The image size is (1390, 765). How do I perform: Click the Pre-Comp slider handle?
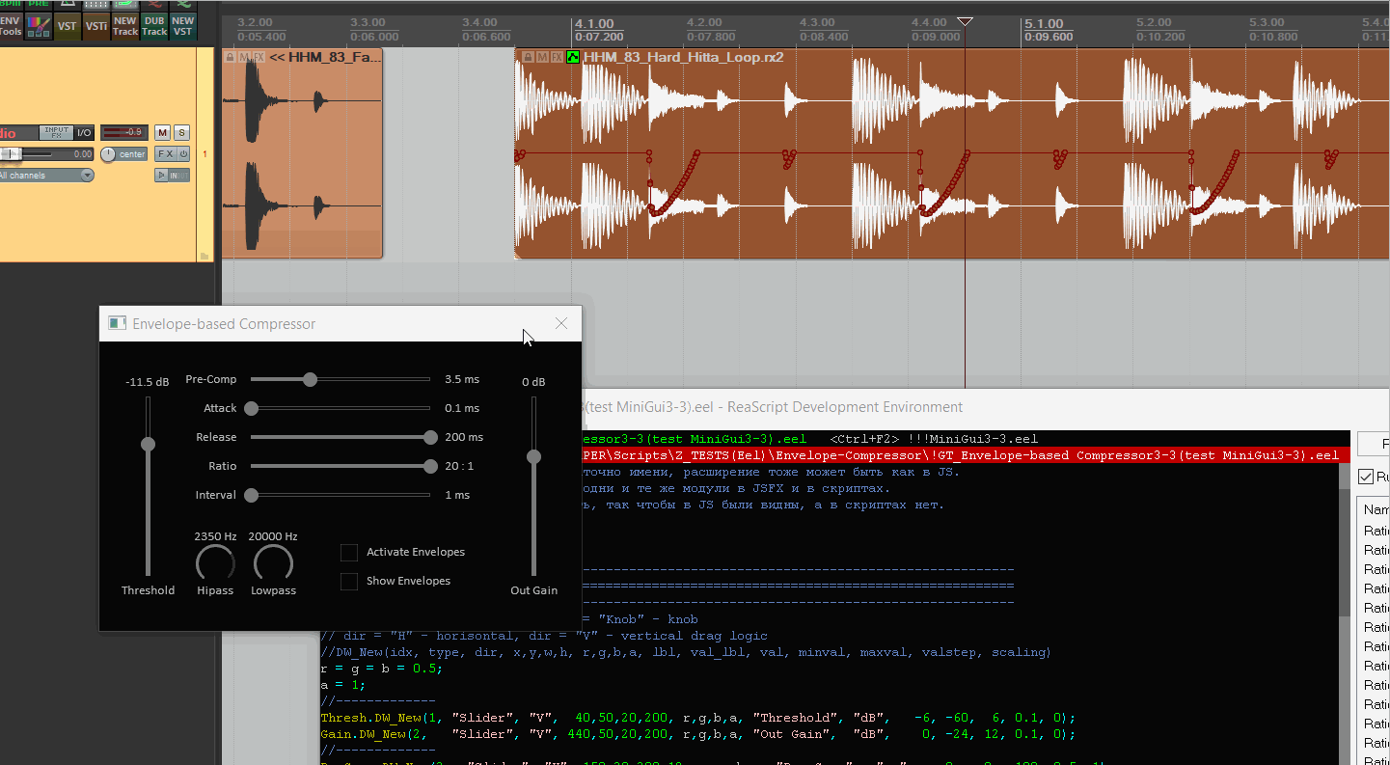(310, 379)
